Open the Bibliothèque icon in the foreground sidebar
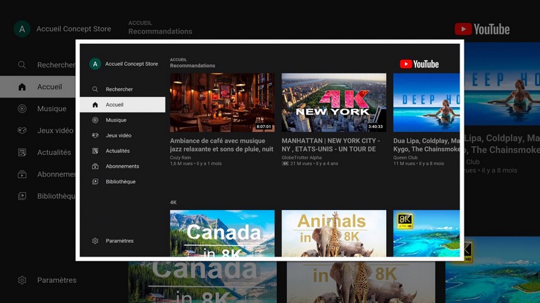540x303 pixels. pyautogui.click(x=95, y=182)
